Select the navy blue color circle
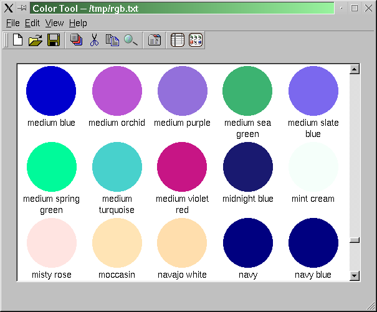Viewport: 377px width, 312px height. [x=313, y=243]
